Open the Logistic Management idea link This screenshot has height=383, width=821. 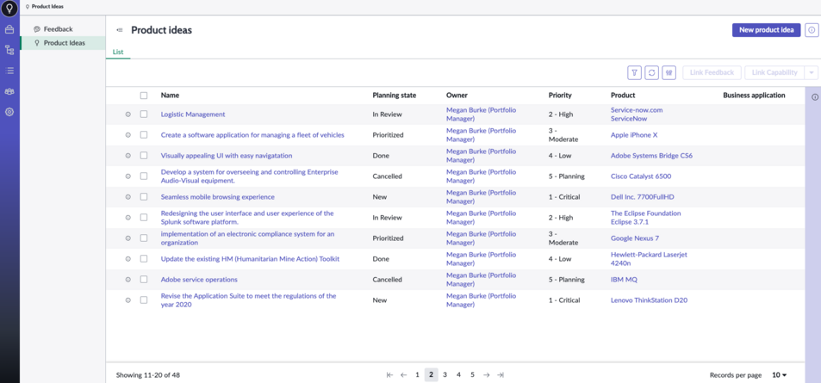pos(193,114)
